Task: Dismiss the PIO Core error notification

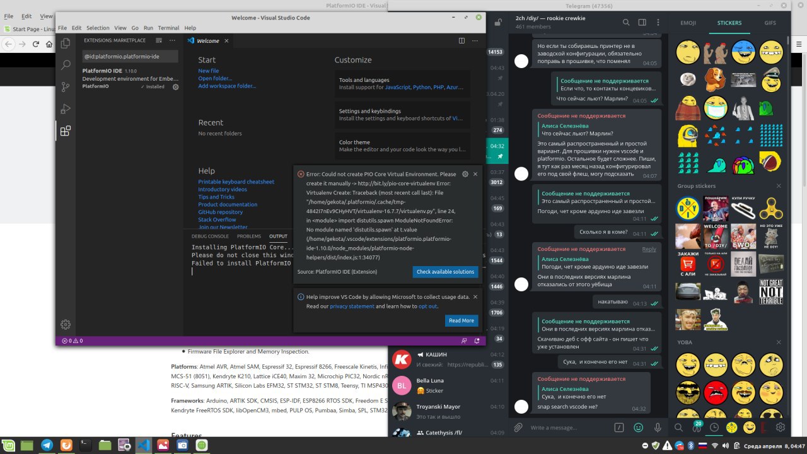Action: pos(475,174)
